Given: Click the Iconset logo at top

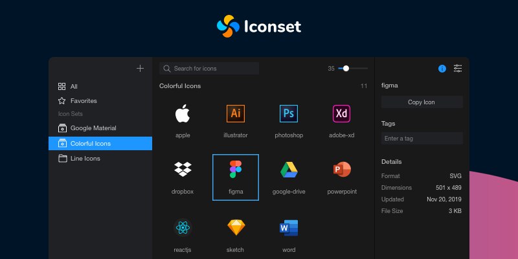Looking at the screenshot, I should coord(259,26).
